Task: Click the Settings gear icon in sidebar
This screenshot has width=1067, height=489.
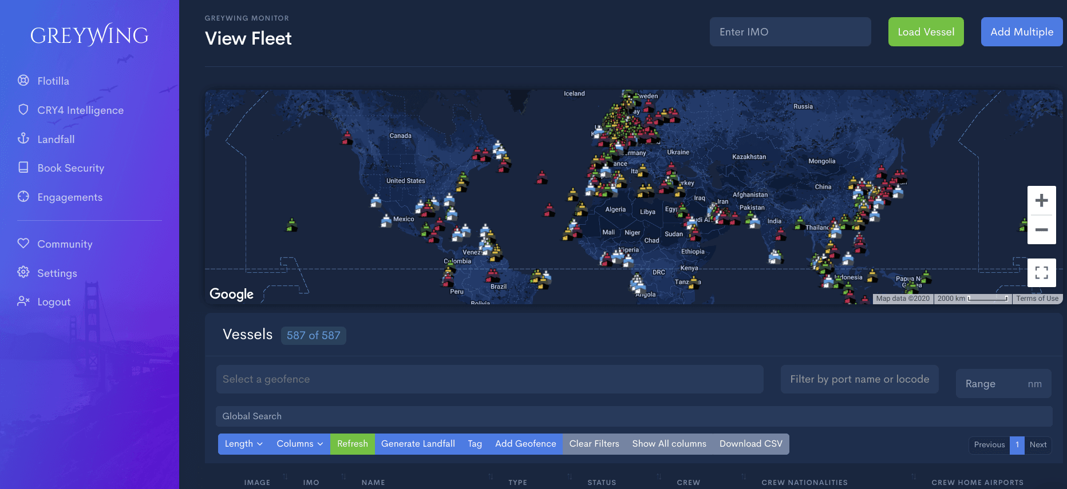Action: tap(23, 272)
